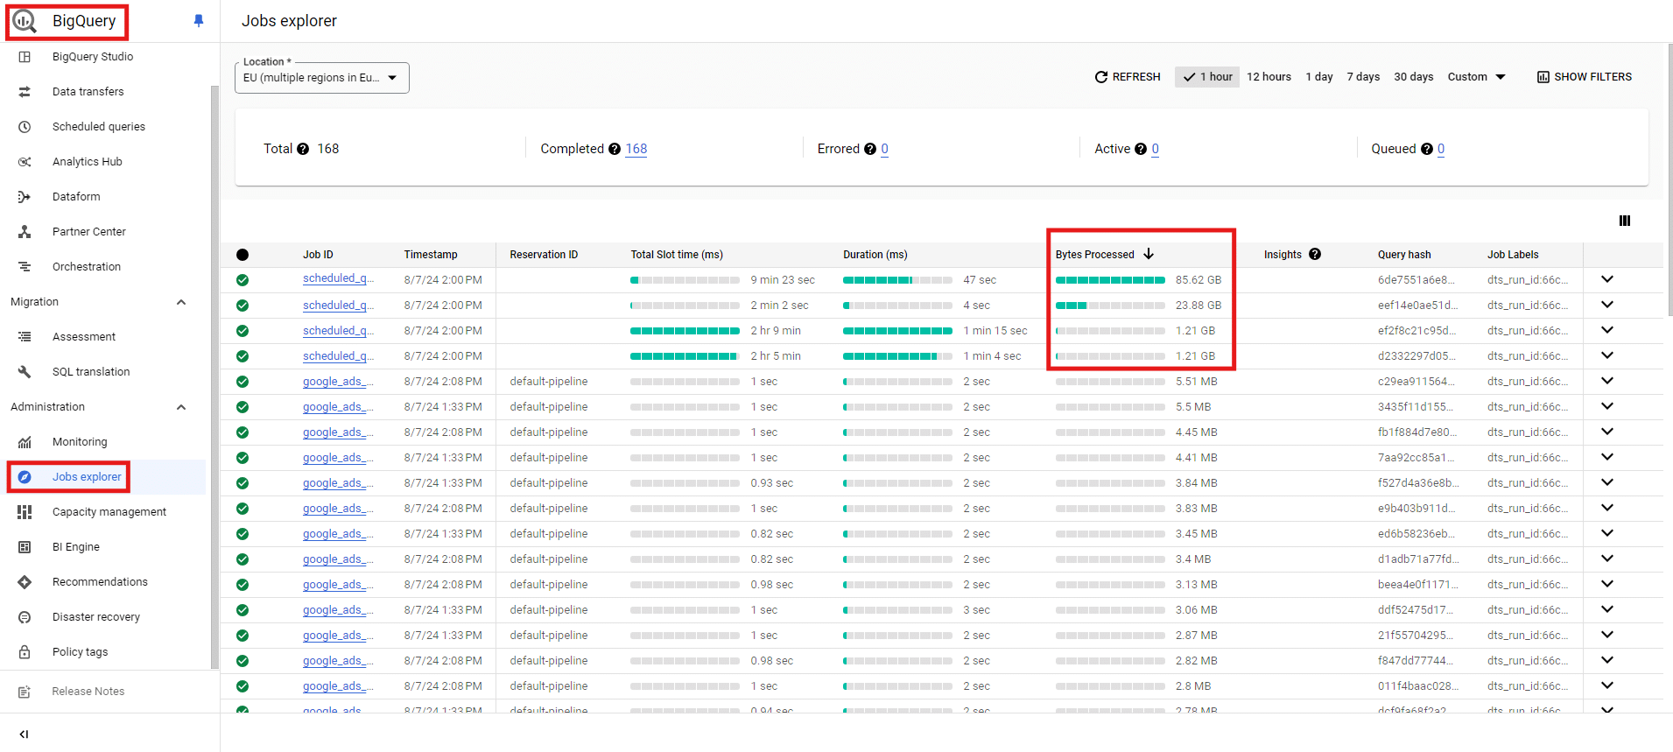Open Capacity management
Image resolution: width=1673 pixels, height=752 pixels.
tap(109, 512)
